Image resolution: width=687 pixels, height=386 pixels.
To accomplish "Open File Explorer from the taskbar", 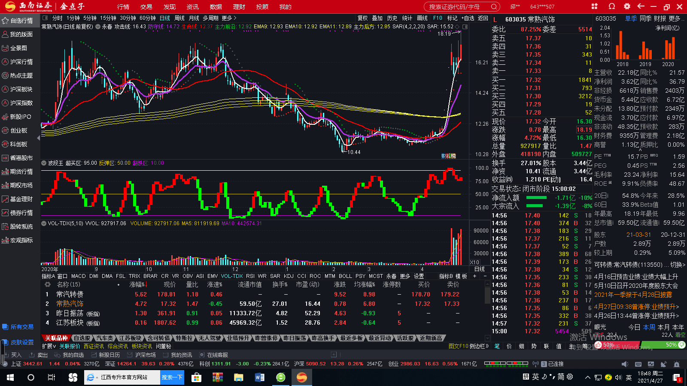I will click(x=239, y=377).
